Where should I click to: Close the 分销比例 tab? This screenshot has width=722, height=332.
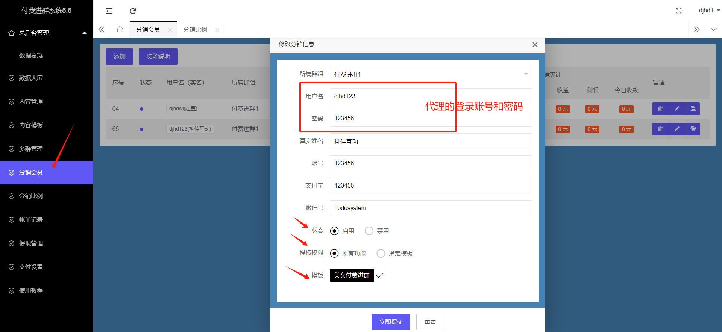tap(217, 30)
